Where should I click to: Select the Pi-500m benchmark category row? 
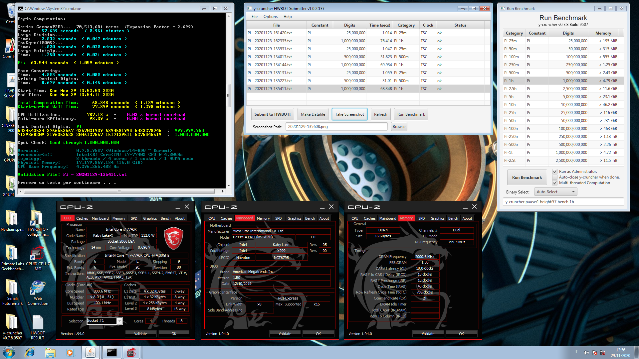pyautogui.click(x=563, y=73)
